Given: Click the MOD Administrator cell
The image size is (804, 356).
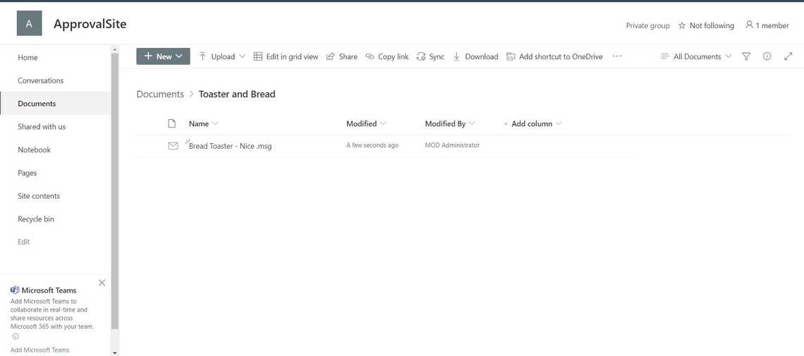Looking at the screenshot, I should click(452, 145).
